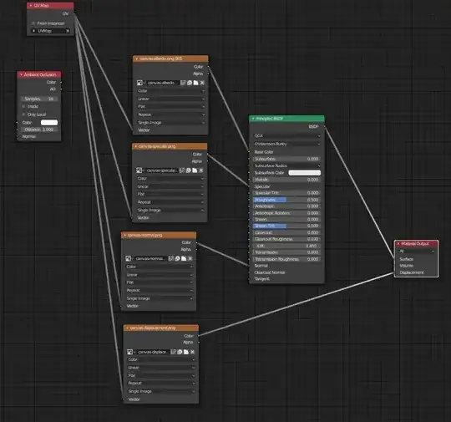Click the canvas-normal image name field
This screenshot has height=422, width=451.
point(150,258)
